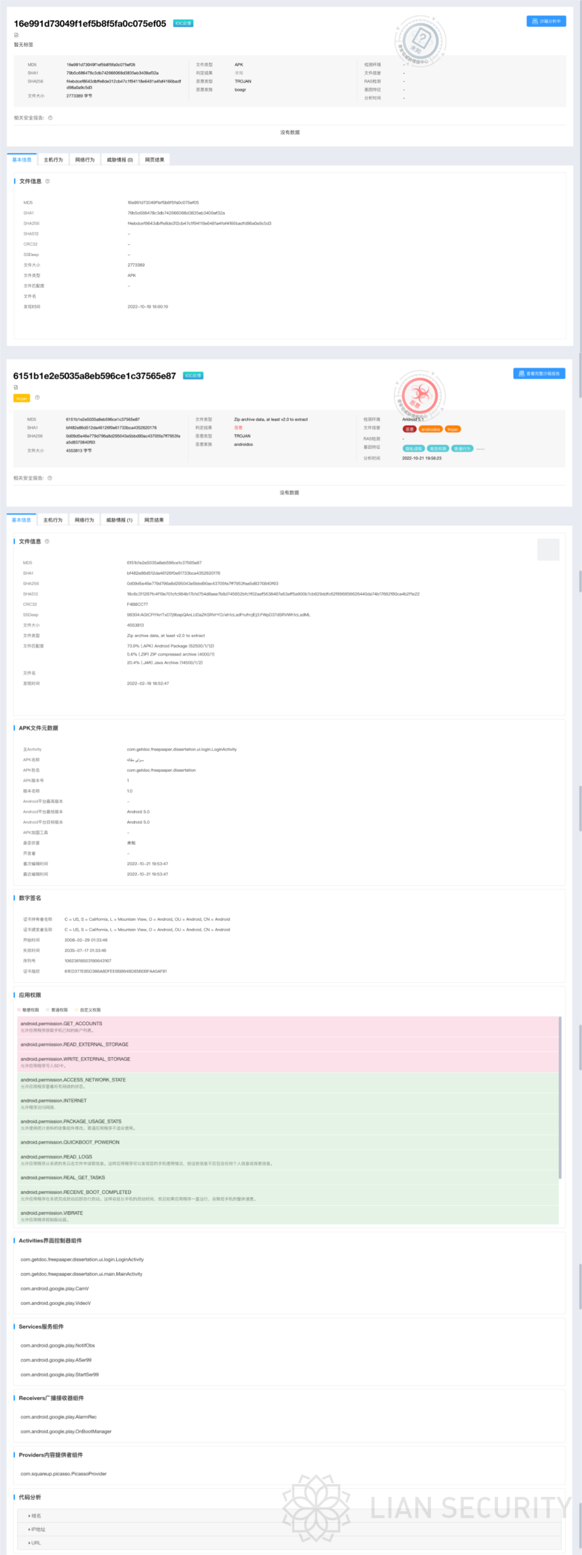Screen dimensions: 582x1555
Task: Expand more feature tags via ellipsis
Action: 481,448
